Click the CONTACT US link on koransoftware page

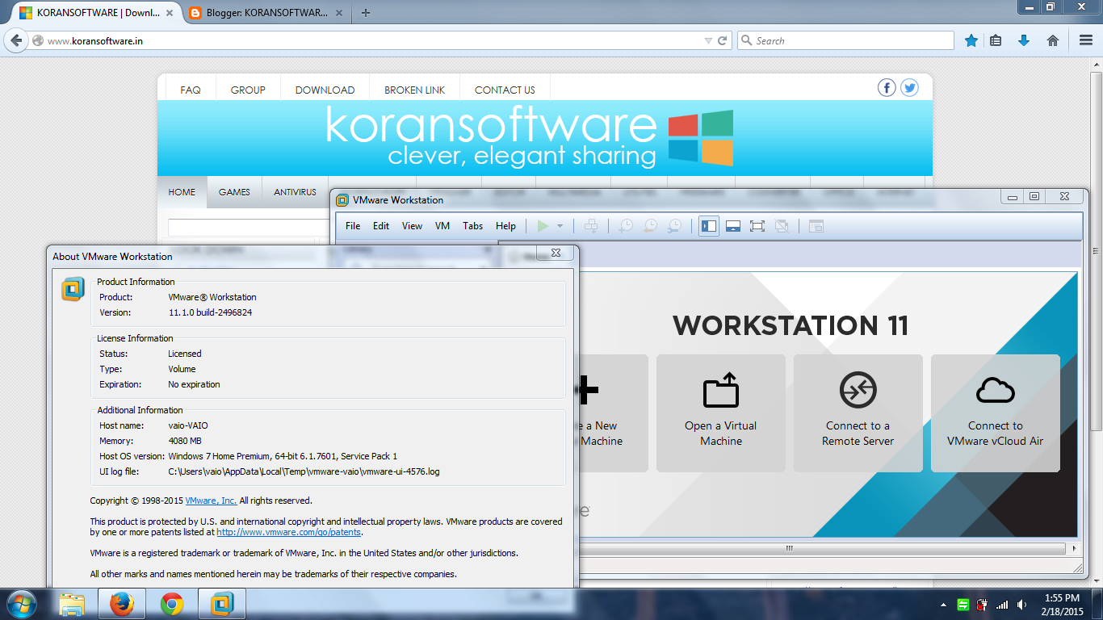tap(505, 90)
